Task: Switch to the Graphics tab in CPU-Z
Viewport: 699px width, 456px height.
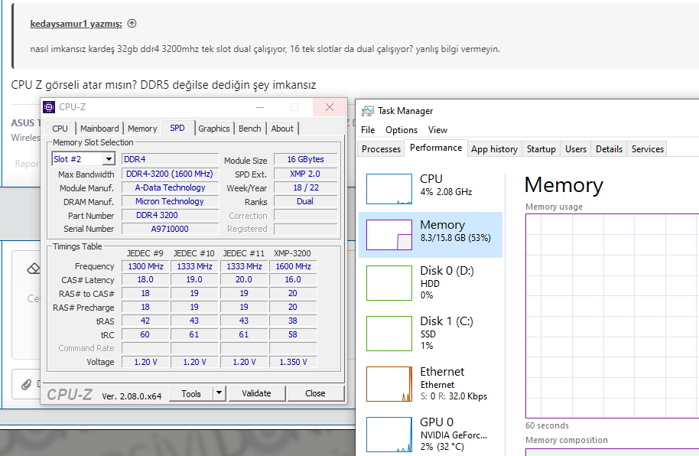Action: tap(213, 129)
